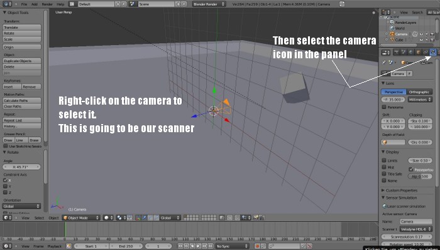440x250 pixels.
Task: Open the Object Mode dropdown
Action: (x=81, y=217)
